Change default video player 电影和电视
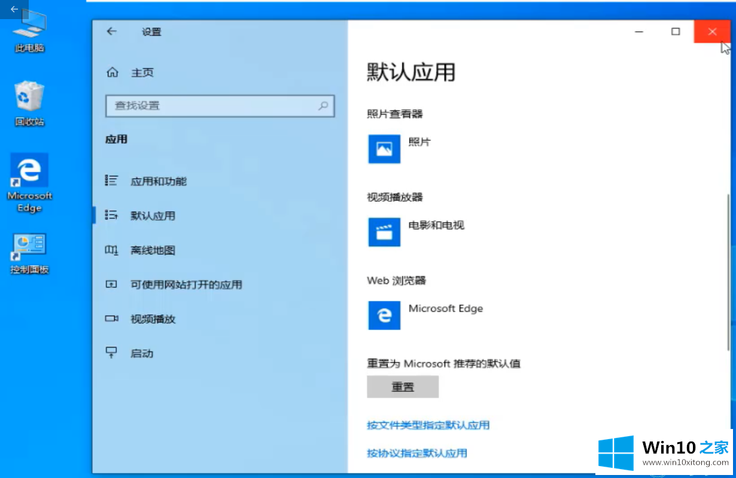Viewport: 736px width, 478px height. [436, 225]
